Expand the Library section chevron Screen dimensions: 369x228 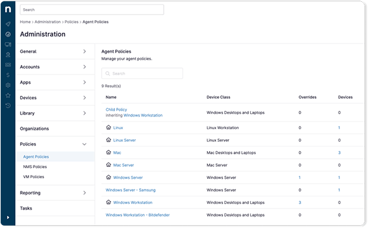pos(85,113)
